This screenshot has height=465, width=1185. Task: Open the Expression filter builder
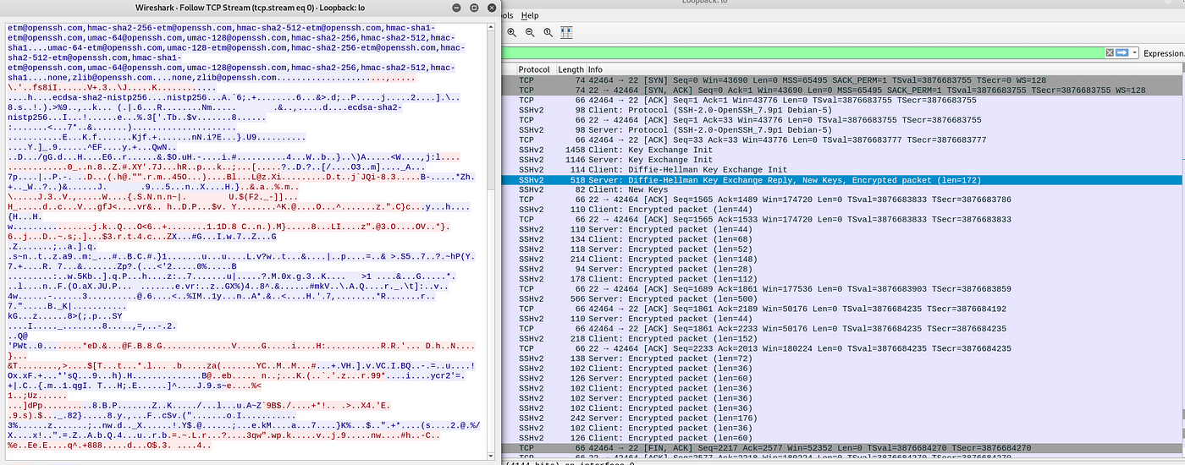1164,53
